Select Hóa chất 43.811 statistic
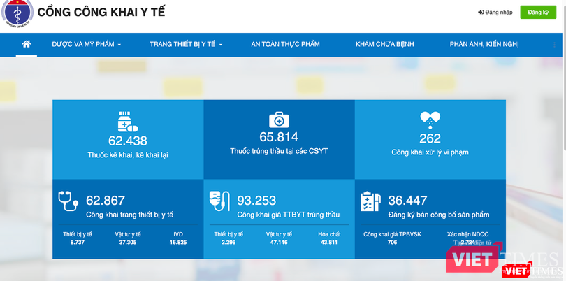This screenshot has width=566, height=281. click(329, 238)
